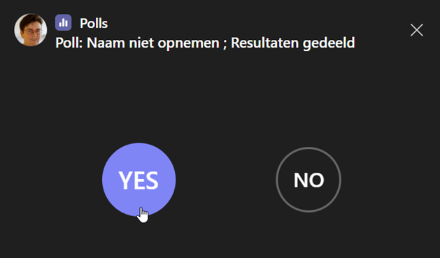
Task: Click the word "Poll:" in the header
Action: click(x=69, y=43)
